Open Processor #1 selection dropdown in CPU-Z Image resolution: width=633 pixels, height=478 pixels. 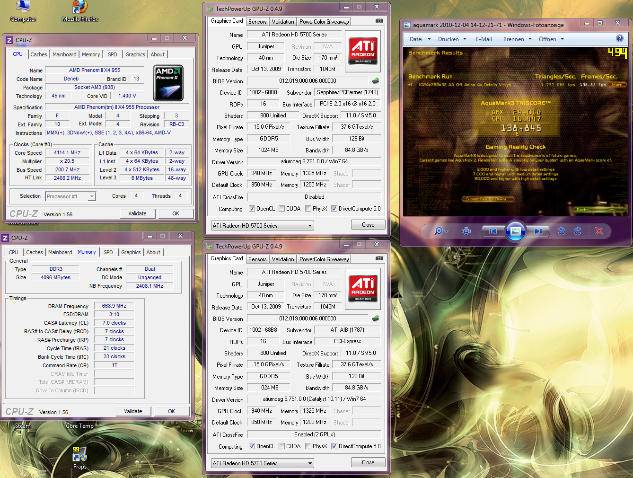[x=70, y=196]
